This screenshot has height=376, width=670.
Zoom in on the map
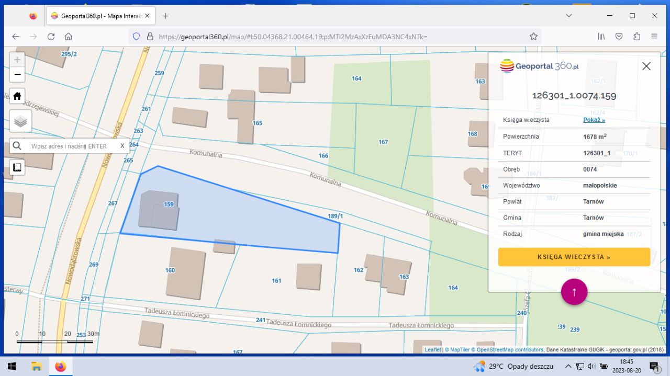(17, 60)
